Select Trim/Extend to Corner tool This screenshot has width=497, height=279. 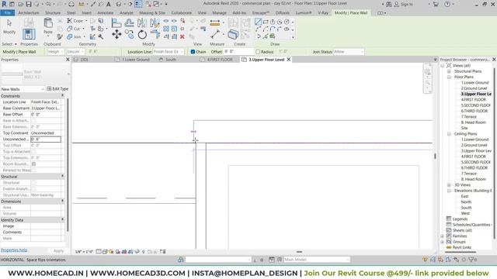[155, 34]
